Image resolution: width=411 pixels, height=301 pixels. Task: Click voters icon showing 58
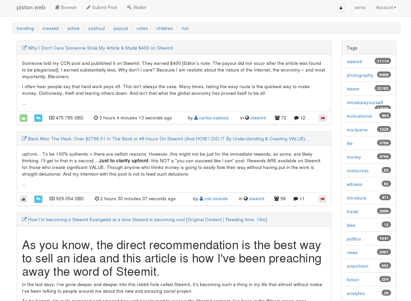pyautogui.click(x=280, y=199)
